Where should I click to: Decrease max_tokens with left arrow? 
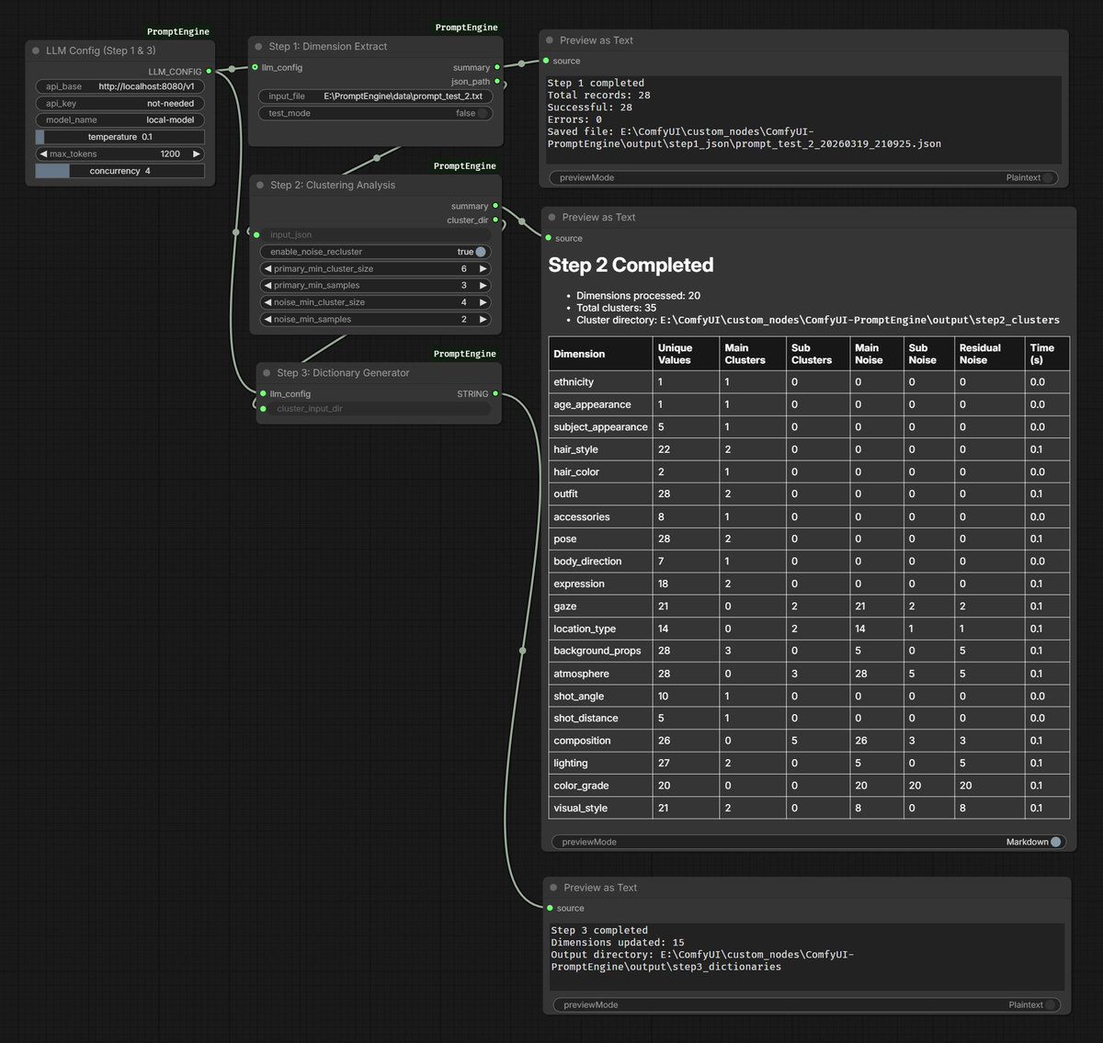pyautogui.click(x=43, y=153)
